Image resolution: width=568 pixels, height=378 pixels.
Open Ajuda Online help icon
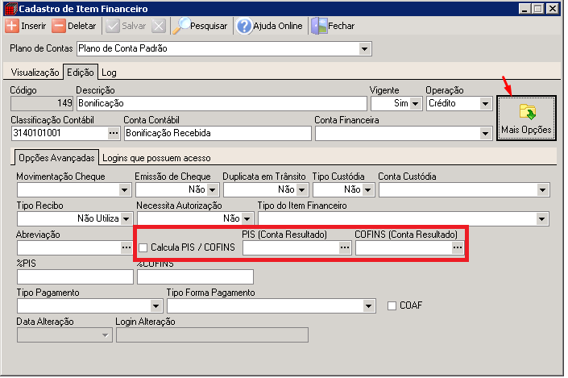[x=244, y=26]
